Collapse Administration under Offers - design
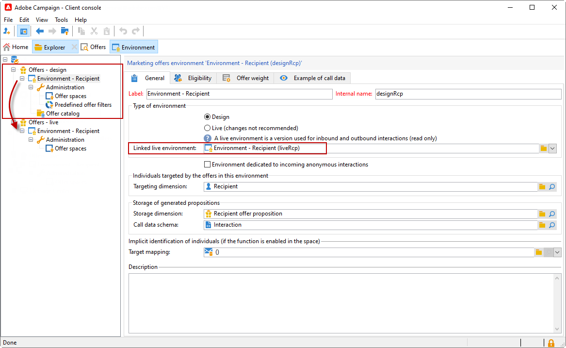This screenshot has height=348, width=566. tap(31, 87)
